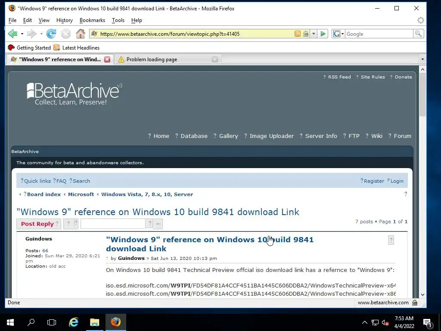Screen dimensions: 441x331
Task: Click the site security icon next to RSS icon
Action: pyautogui.click(x=306, y=34)
